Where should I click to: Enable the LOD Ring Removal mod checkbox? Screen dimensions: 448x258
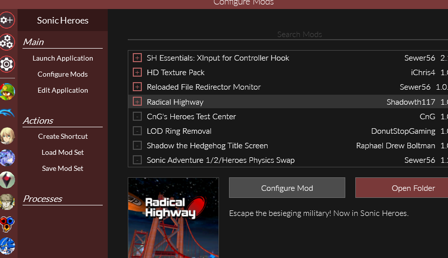pos(137,131)
